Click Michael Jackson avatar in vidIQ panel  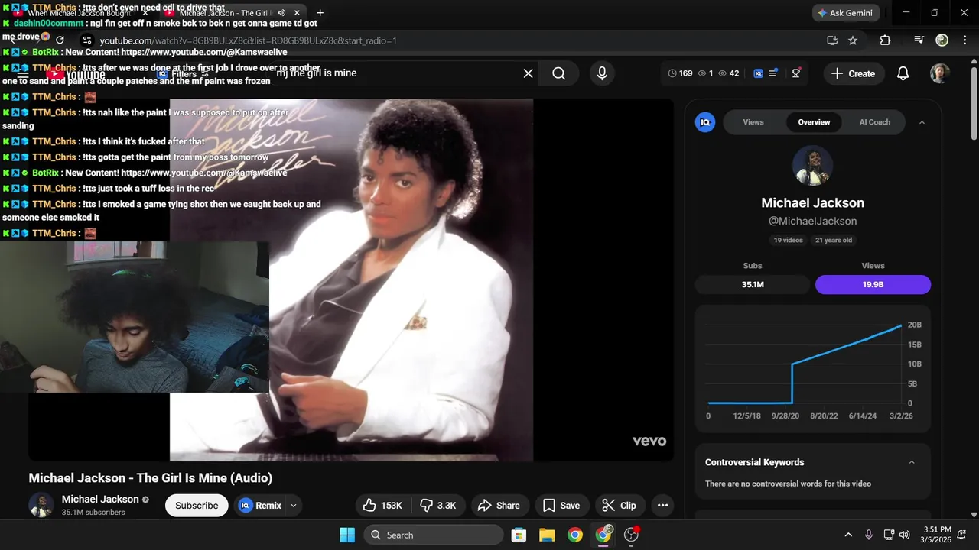pos(812,165)
